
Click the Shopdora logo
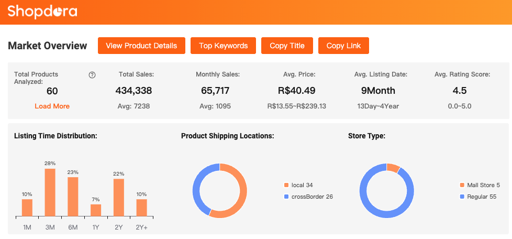click(x=42, y=11)
